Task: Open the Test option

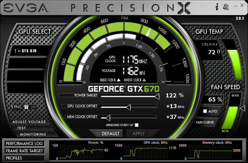Action: (x=21, y=128)
